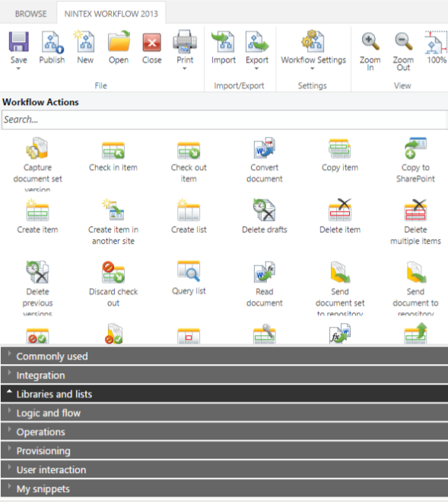Click the Print icon
This screenshot has width=448, height=502.
click(x=185, y=42)
